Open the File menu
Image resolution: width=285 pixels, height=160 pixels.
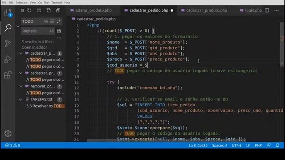[4, 3]
